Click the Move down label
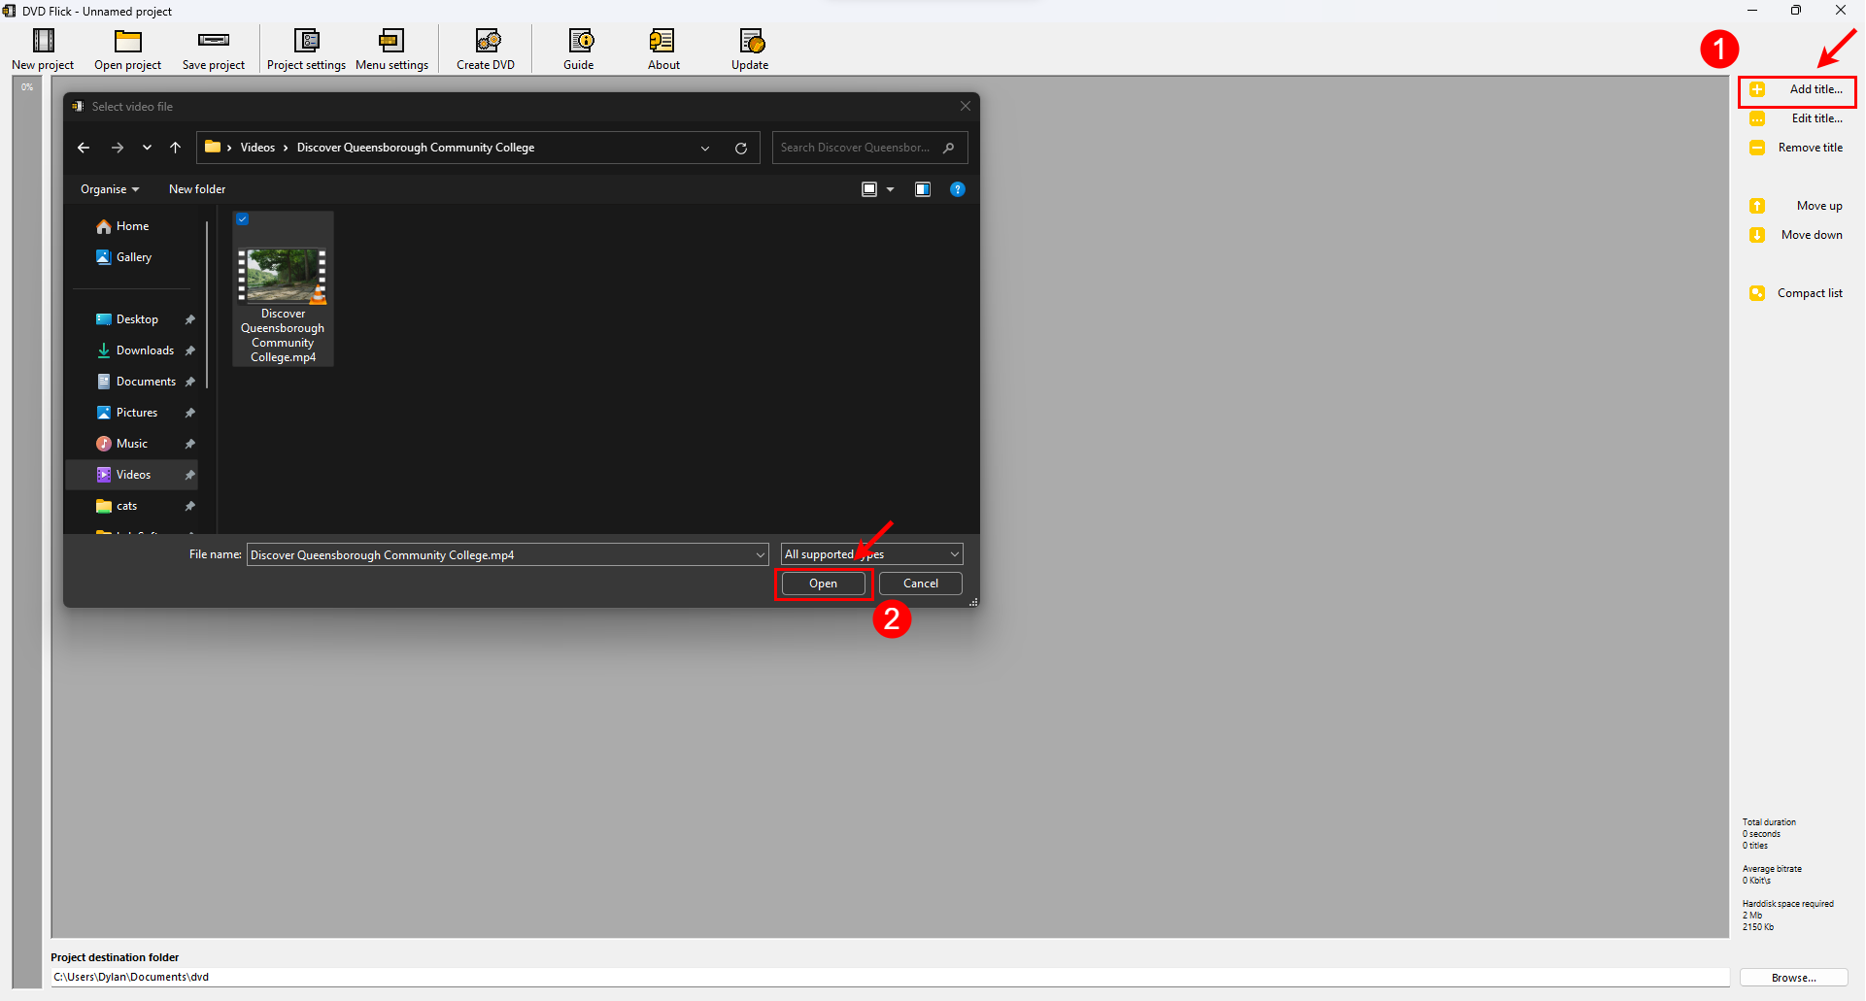Screen dimensions: 1866x1001 tap(1812, 235)
